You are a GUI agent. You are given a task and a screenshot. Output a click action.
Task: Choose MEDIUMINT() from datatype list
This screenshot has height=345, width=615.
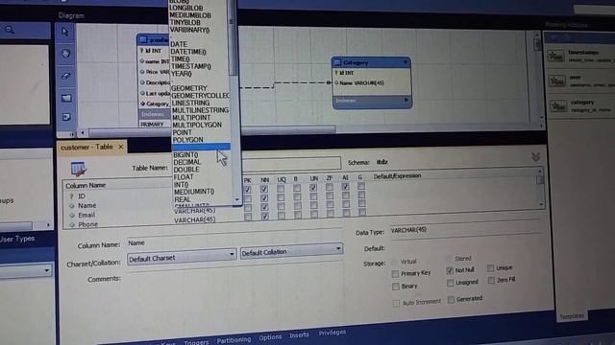click(194, 192)
